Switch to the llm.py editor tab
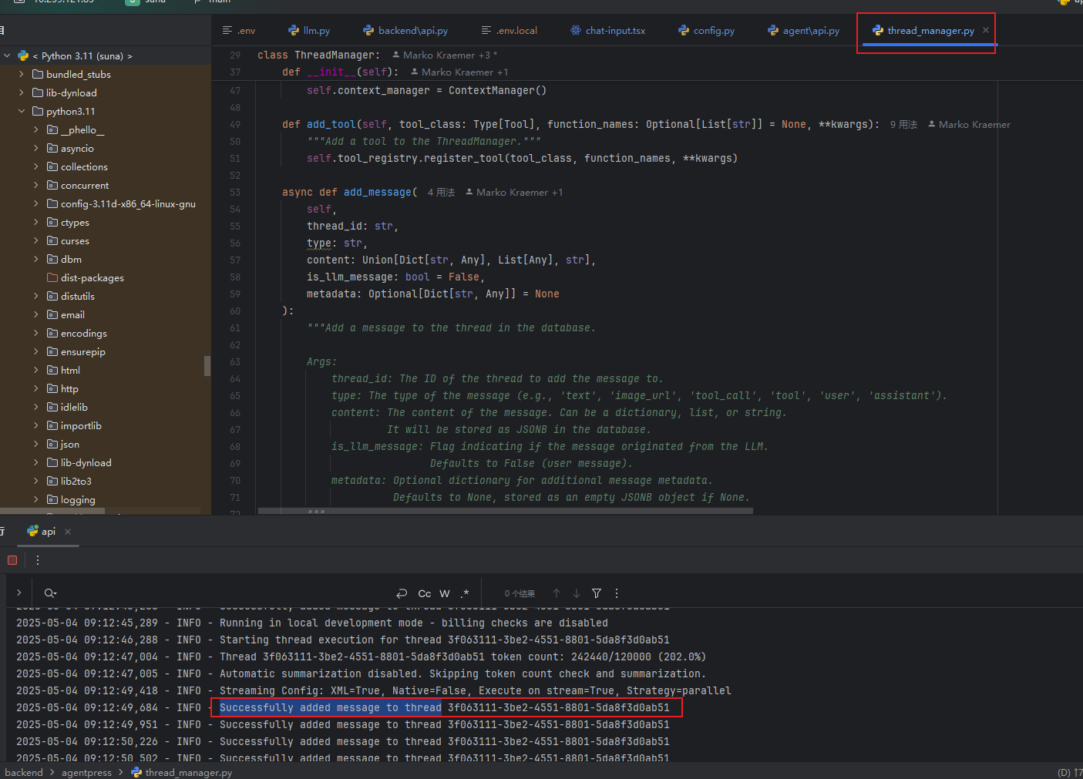1083x779 pixels. pyautogui.click(x=309, y=31)
